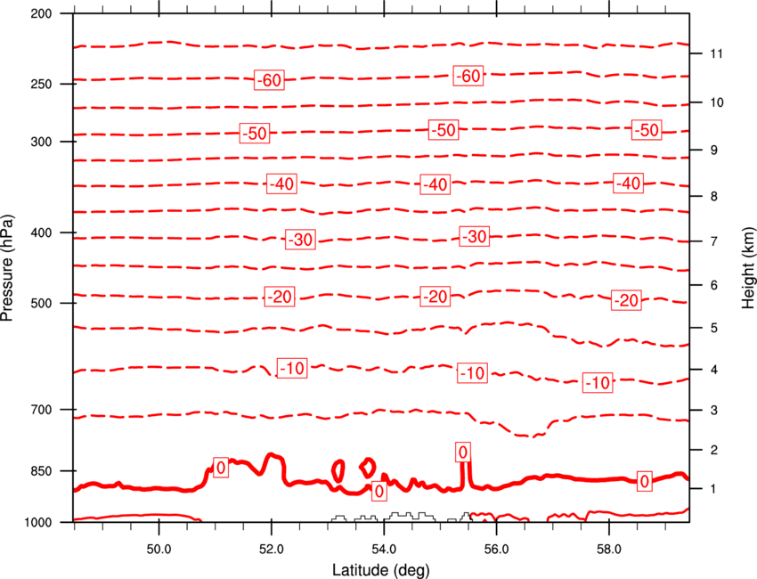Pick the 6 km height tick label

click(713, 285)
